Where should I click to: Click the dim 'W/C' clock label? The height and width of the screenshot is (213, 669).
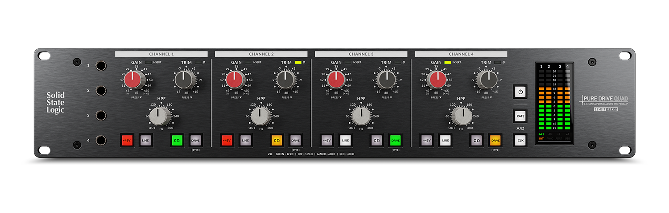tap(550, 138)
